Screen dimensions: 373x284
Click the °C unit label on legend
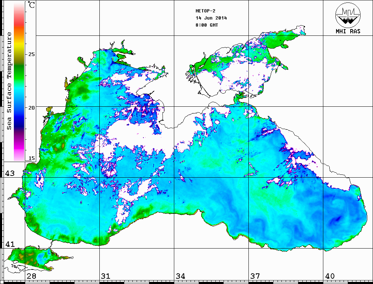coord(31,5)
